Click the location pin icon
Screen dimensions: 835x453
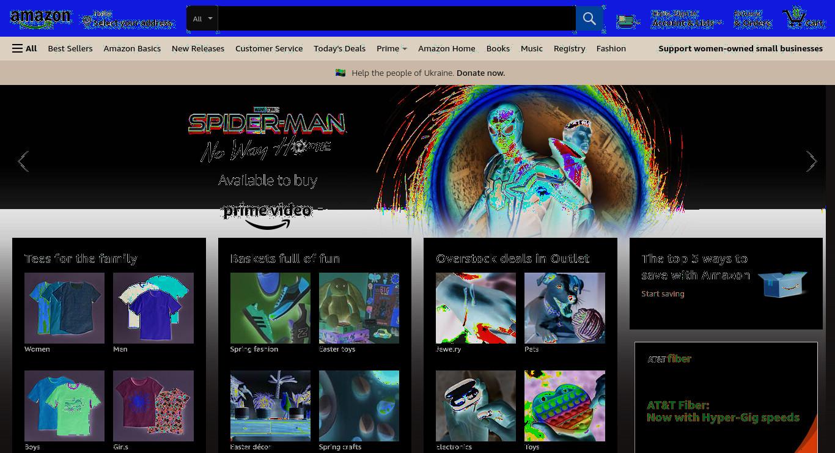pyautogui.click(x=87, y=22)
